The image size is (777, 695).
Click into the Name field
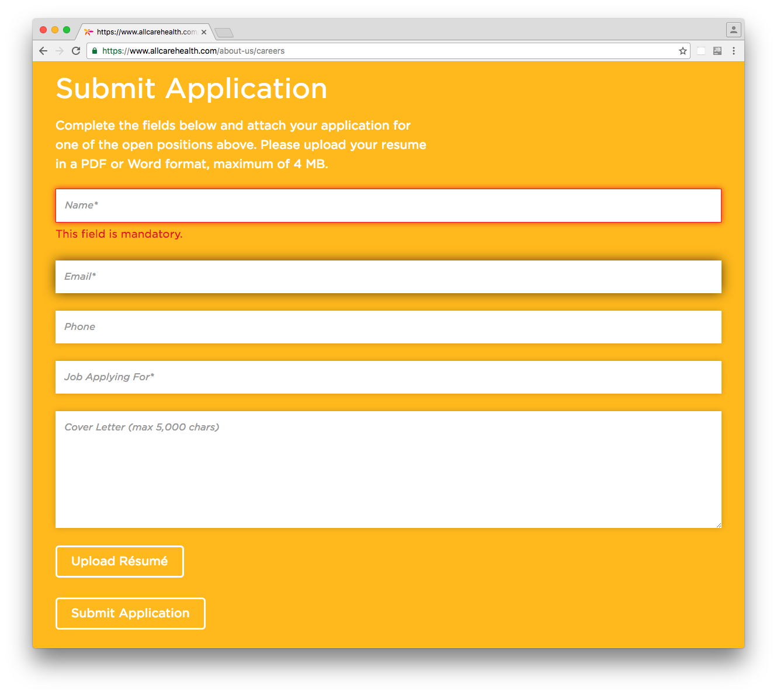[388, 206]
